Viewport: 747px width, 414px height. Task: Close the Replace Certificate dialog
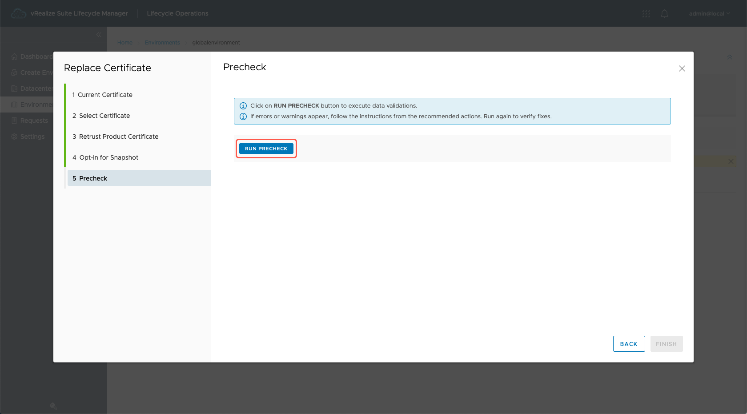coord(682,68)
